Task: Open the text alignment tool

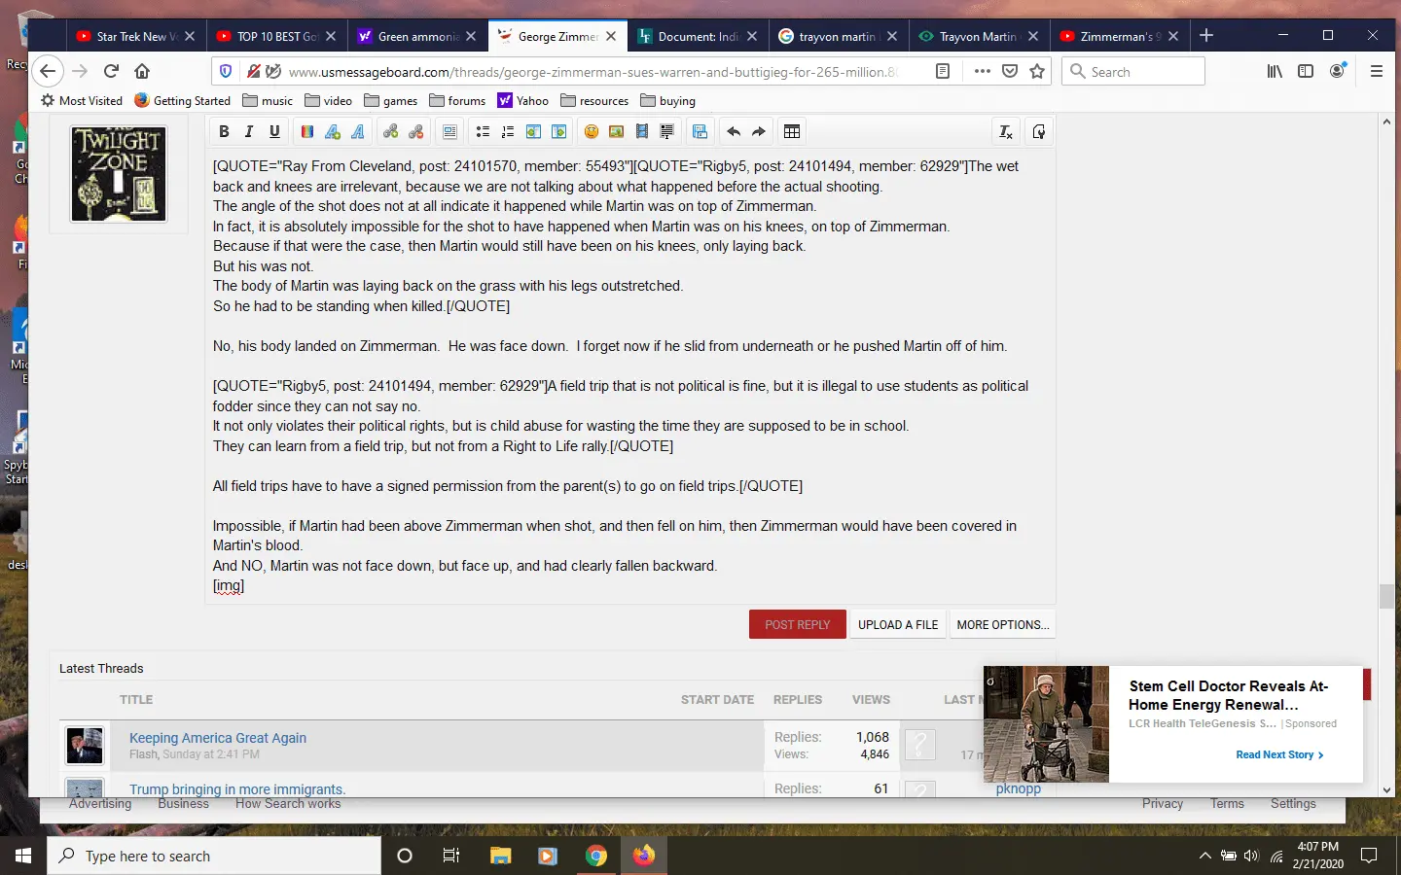Action: tap(449, 132)
